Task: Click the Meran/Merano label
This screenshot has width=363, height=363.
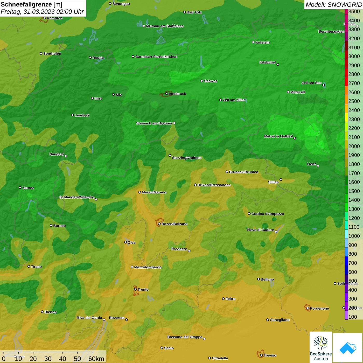Action: (x=154, y=192)
